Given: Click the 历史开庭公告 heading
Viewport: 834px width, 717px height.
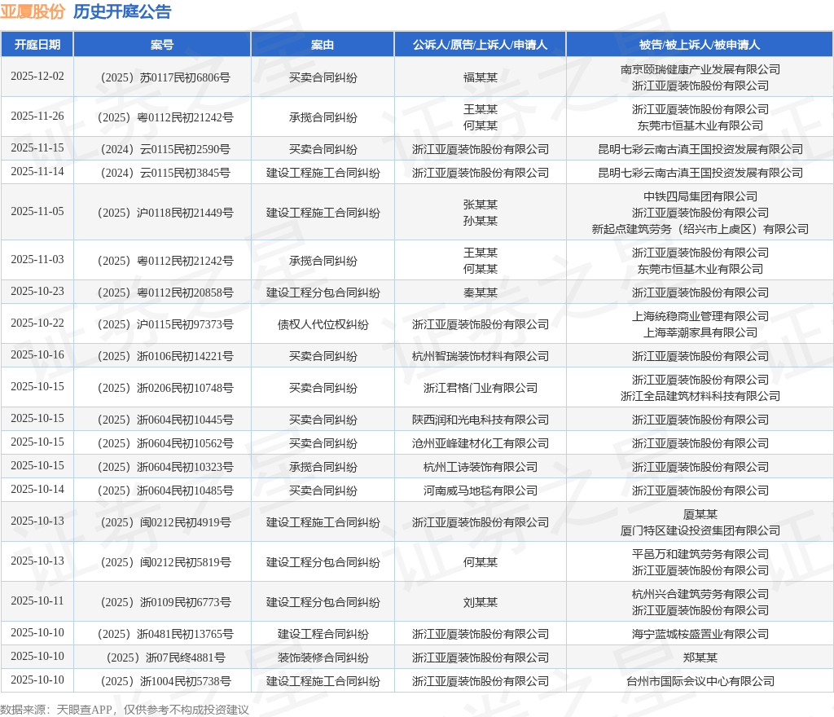Looking at the screenshot, I should click(x=122, y=11).
